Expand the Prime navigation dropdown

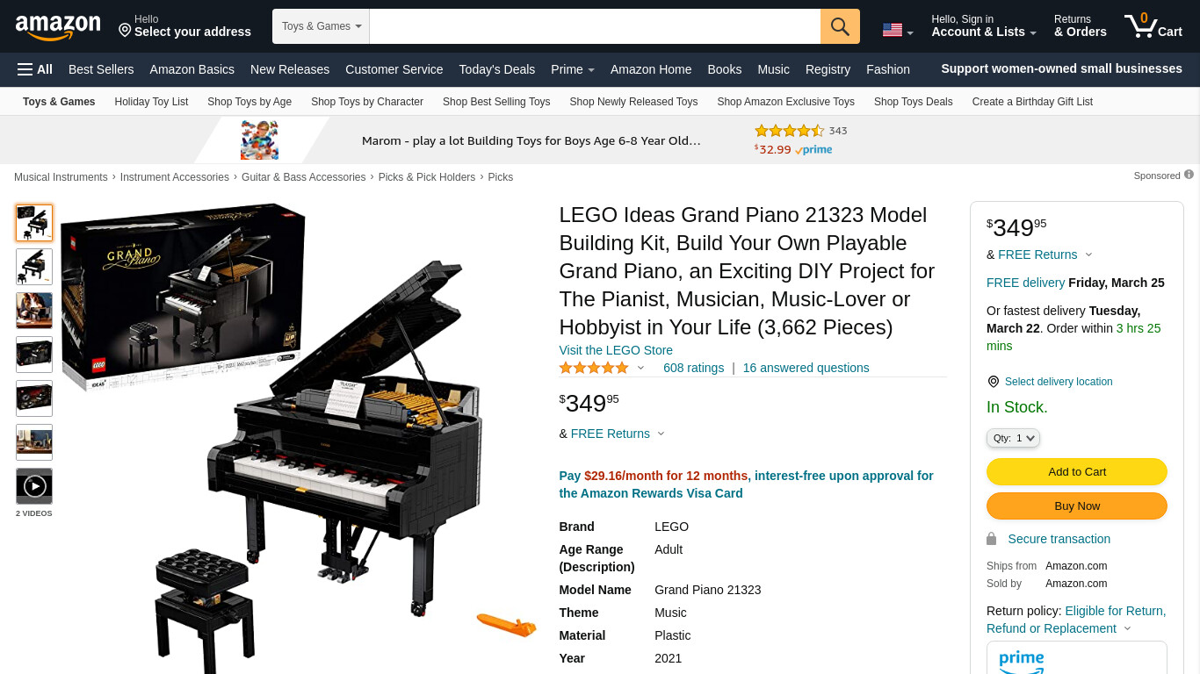click(x=573, y=69)
